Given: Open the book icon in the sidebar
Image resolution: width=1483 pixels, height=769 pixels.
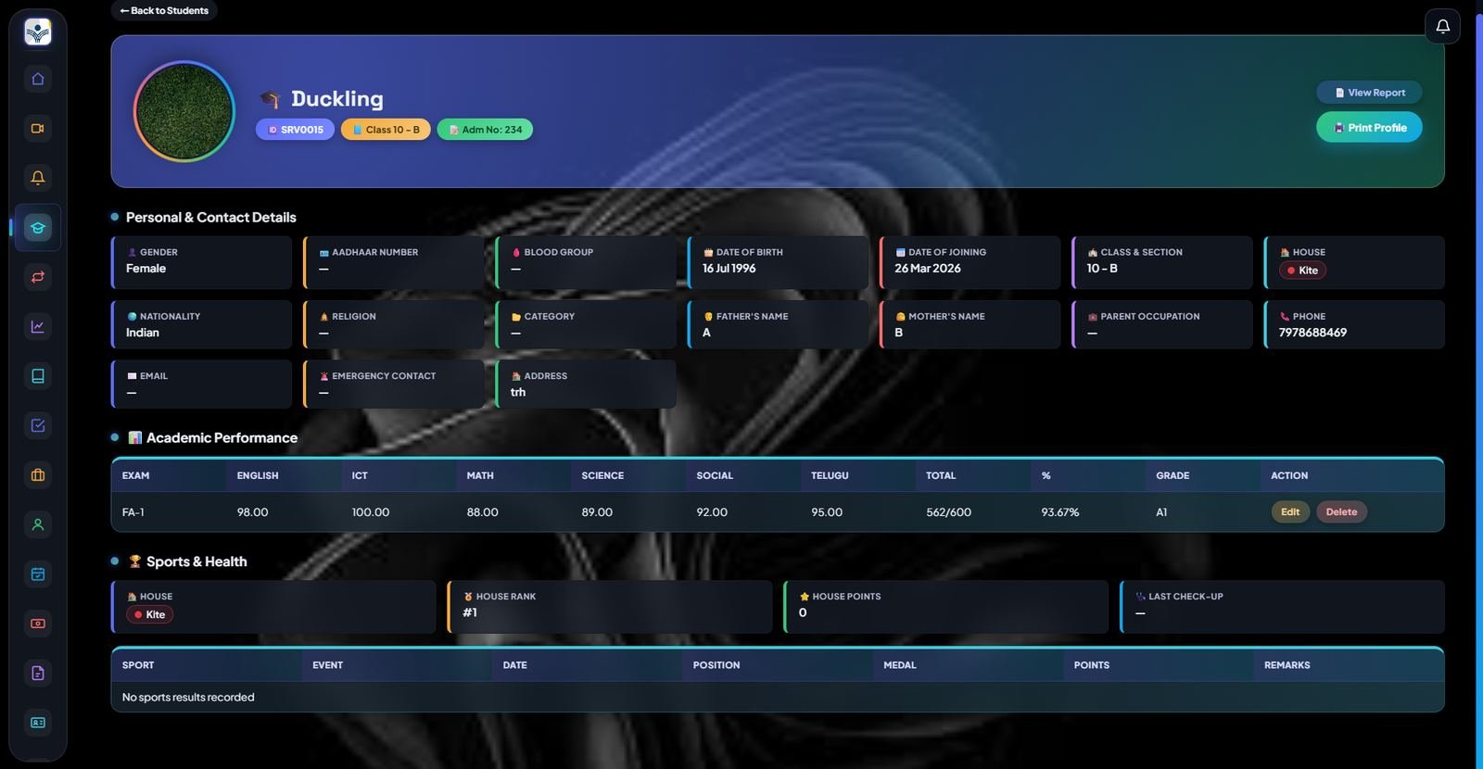Looking at the screenshot, I should pos(38,376).
